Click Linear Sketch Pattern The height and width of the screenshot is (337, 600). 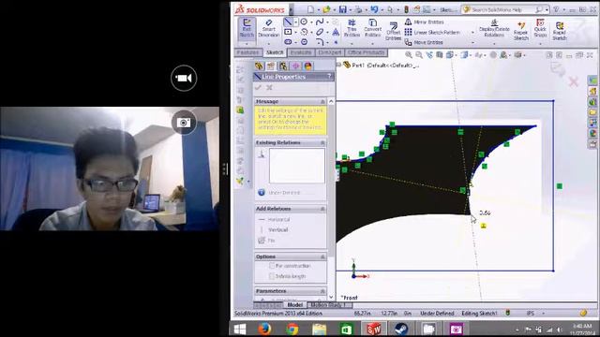(x=432, y=33)
